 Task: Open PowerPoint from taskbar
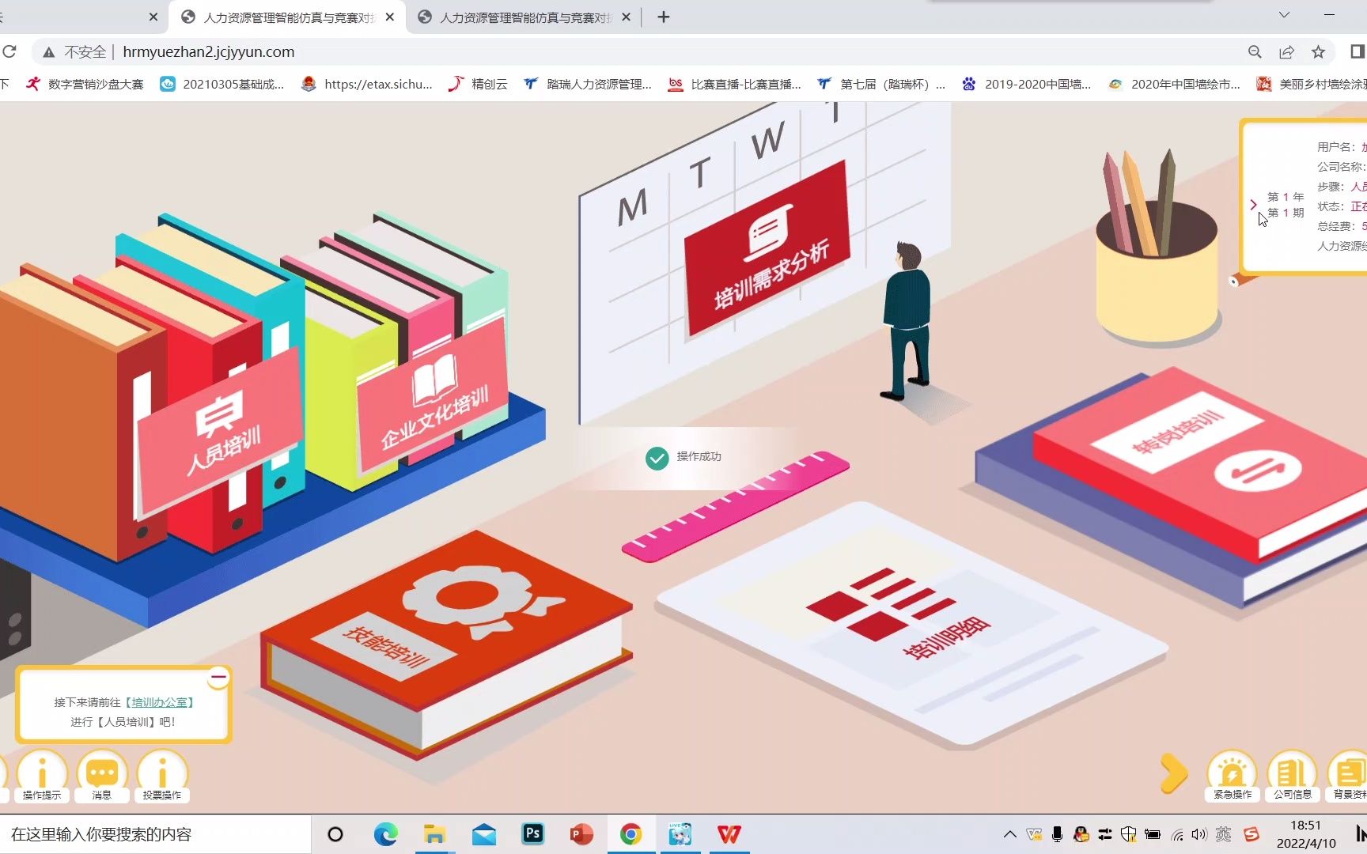[x=581, y=834]
